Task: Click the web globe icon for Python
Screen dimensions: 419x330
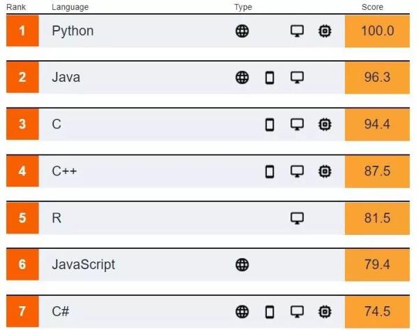Action: (x=242, y=31)
